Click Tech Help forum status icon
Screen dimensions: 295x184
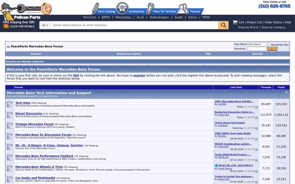pos(10,104)
